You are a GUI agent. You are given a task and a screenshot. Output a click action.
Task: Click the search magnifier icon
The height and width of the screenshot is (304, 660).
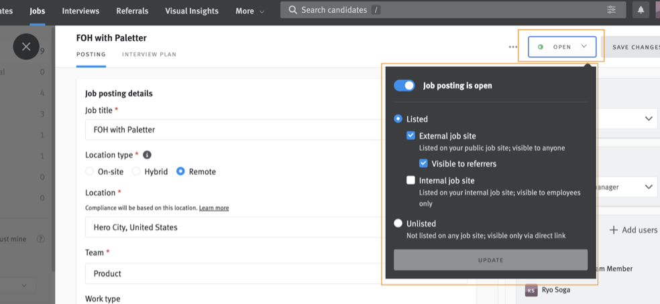(292, 10)
